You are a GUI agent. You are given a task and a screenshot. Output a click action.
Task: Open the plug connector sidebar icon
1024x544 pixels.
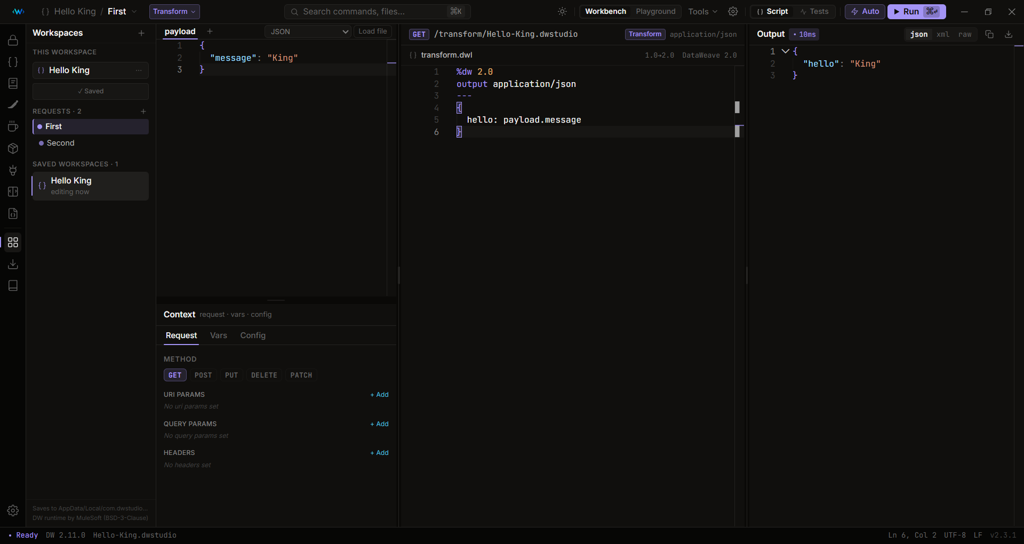(x=13, y=170)
